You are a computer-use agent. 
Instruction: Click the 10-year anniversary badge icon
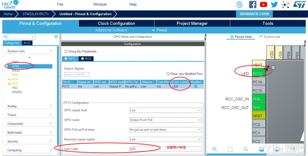click(x=239, y=5)
